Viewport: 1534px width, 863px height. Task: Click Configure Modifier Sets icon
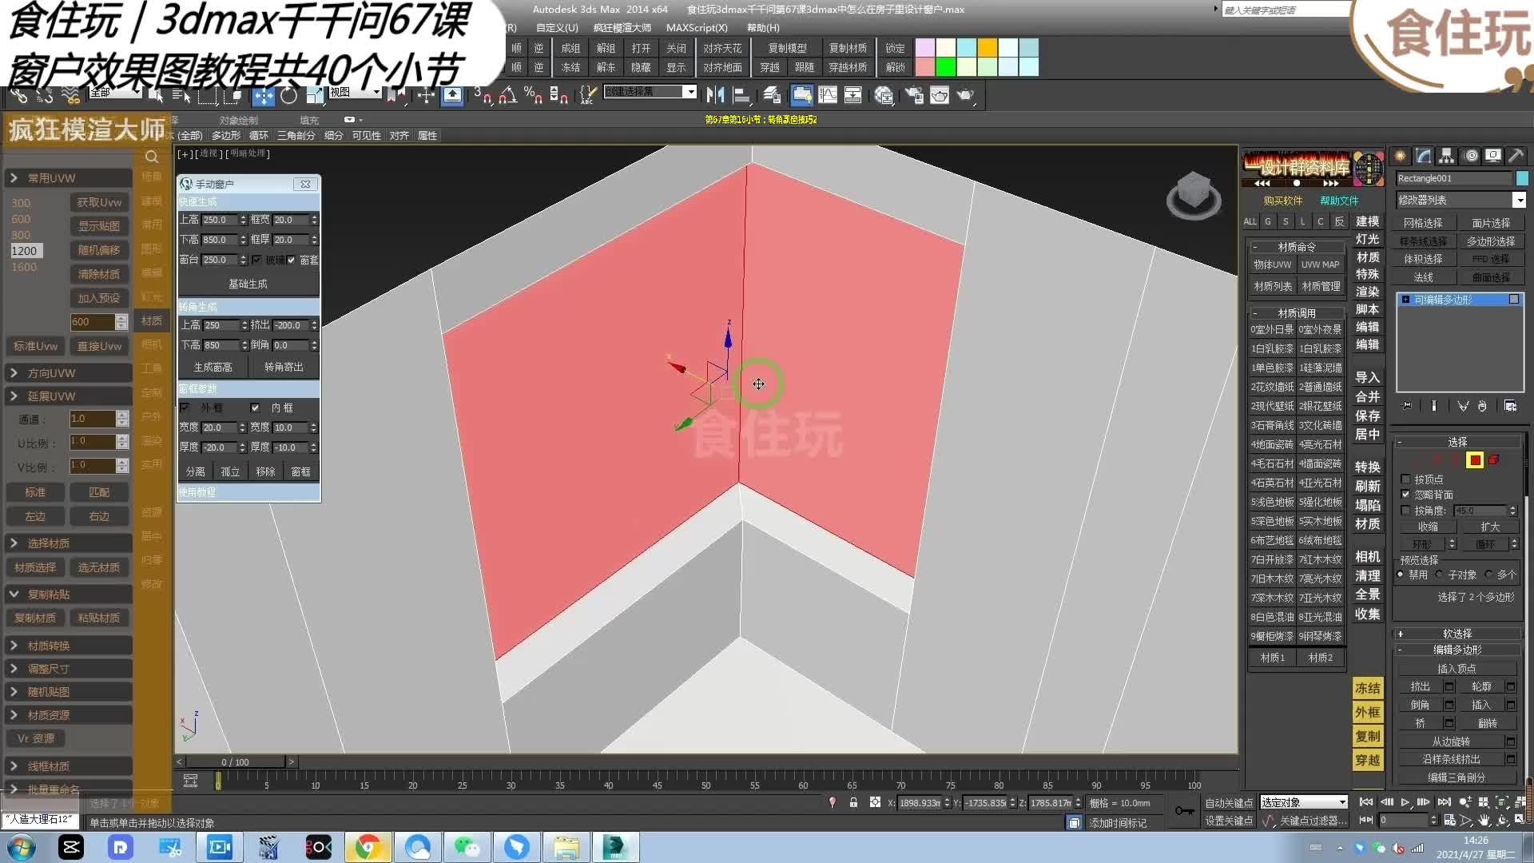pos(1510,406)
